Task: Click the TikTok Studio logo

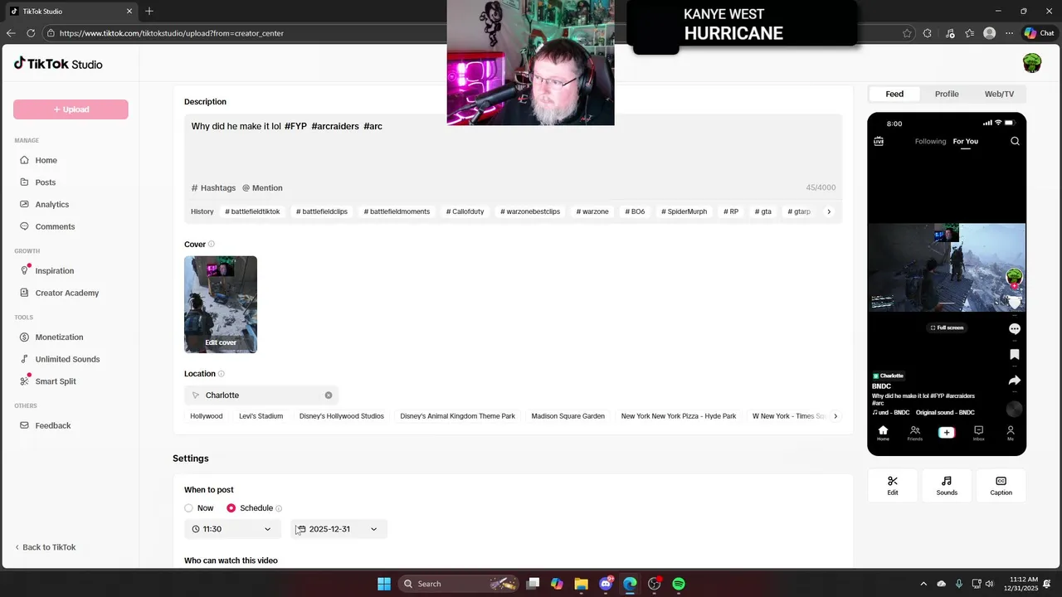Action: click(58, 64)
